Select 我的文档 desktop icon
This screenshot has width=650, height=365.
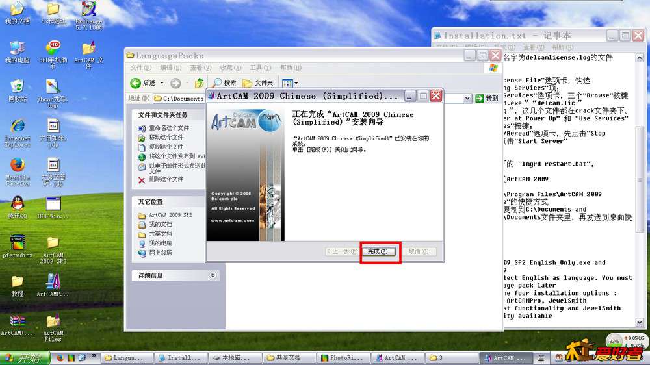tap(17, 14)
